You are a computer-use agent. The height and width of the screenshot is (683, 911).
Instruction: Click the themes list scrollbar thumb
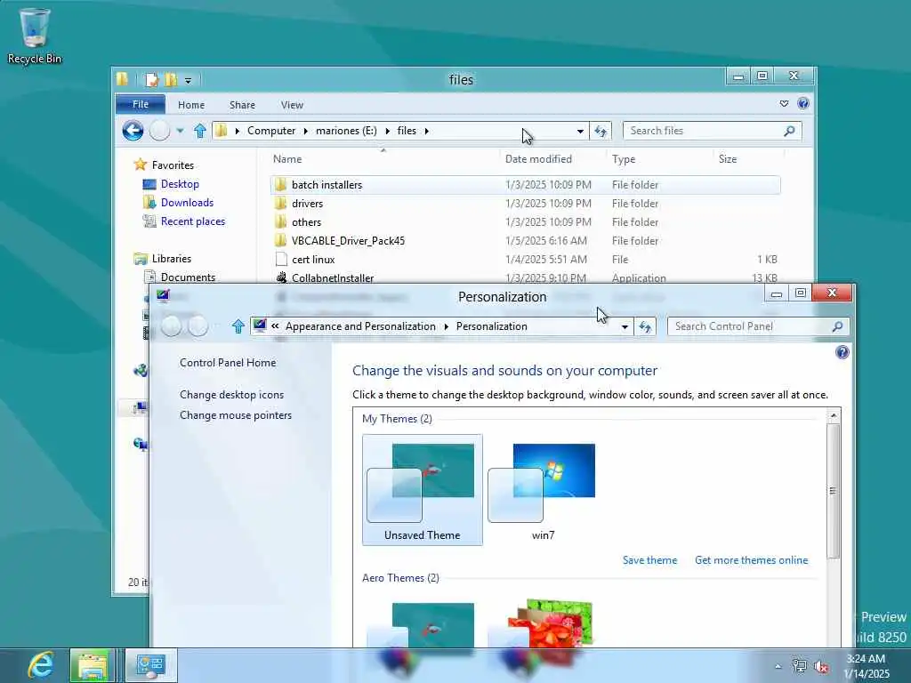click(833, 491)
